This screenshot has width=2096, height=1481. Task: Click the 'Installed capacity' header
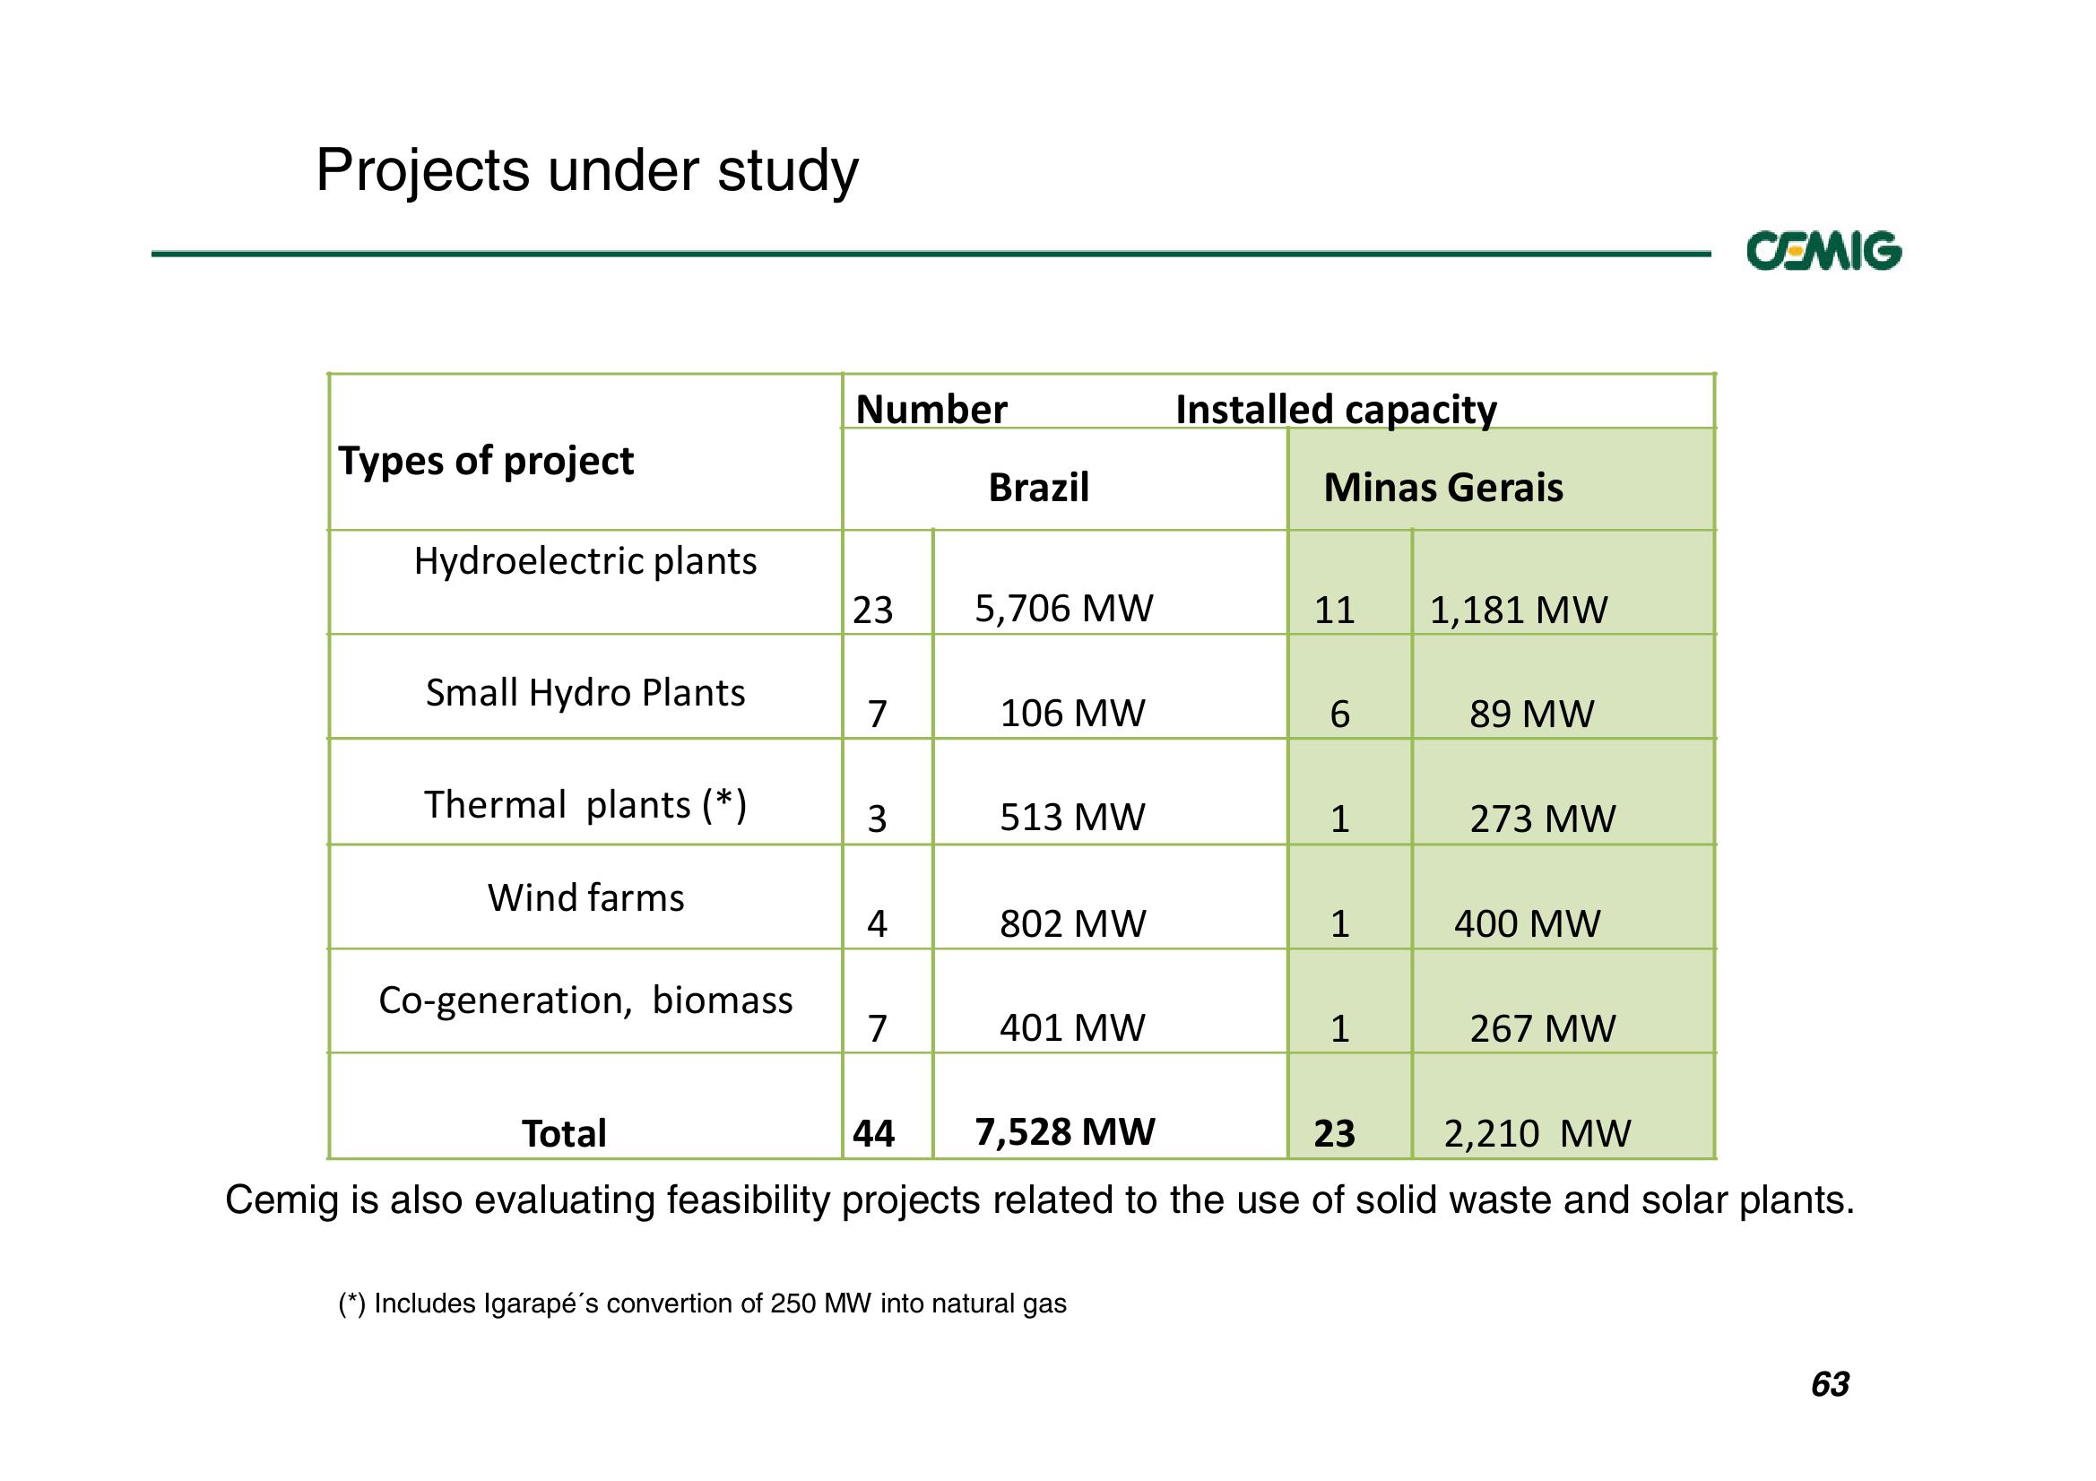[1336, 410]
